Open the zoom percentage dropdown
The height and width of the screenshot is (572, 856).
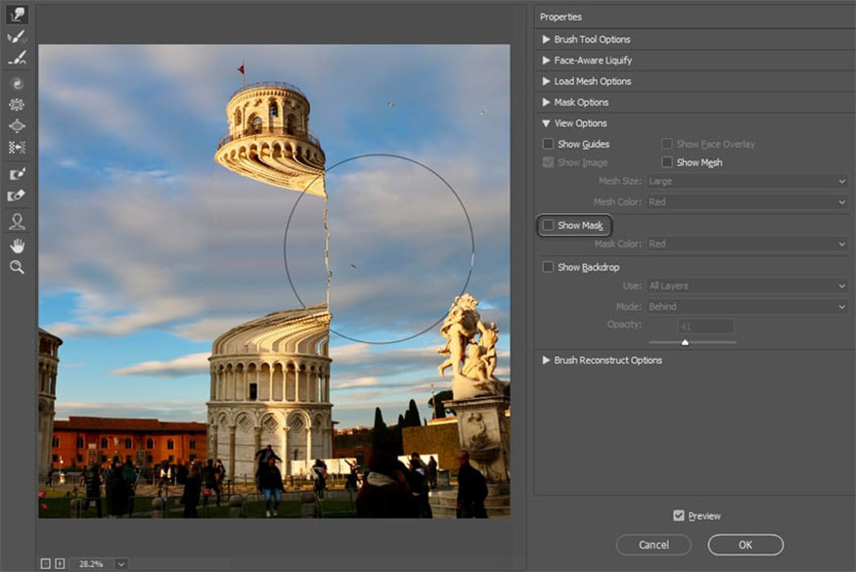[121, 564]
